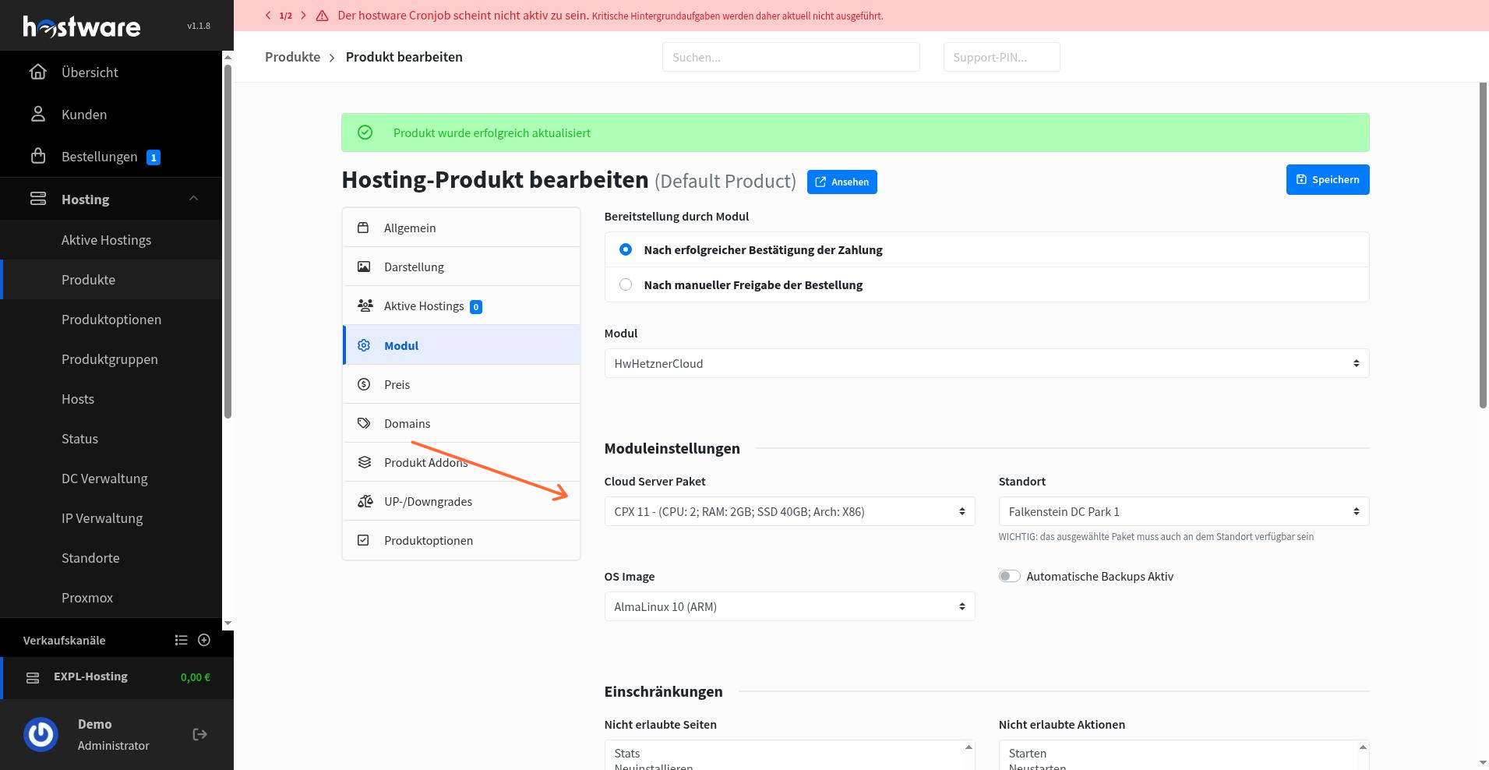
Task: Click the Produkt Addons layers icon
Action: coord(364,462)
